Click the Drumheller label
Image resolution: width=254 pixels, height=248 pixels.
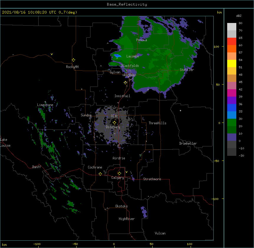tap(188, 143)
